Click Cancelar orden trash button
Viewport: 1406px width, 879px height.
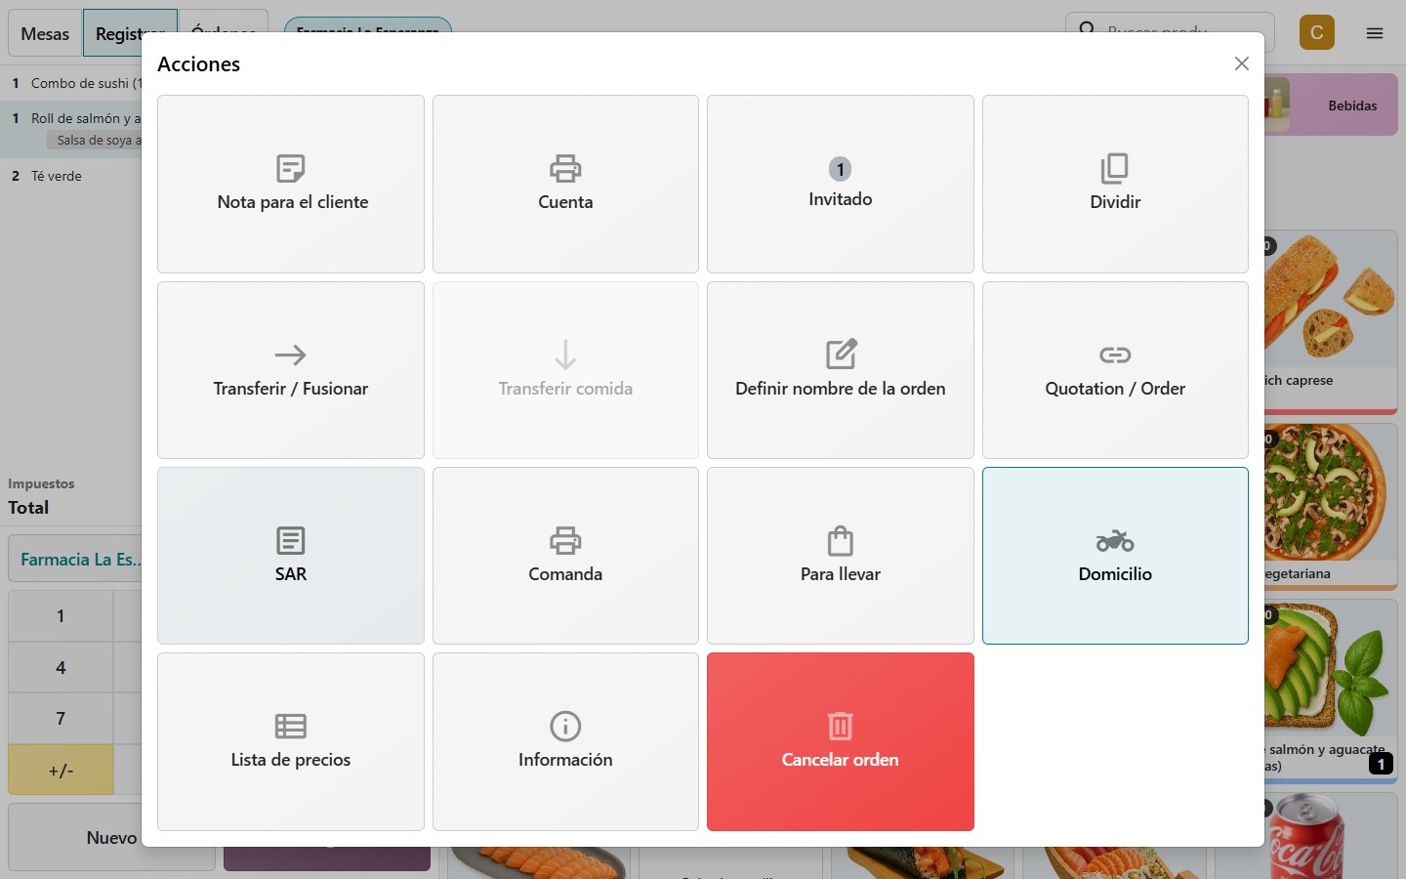coord(841,741)
